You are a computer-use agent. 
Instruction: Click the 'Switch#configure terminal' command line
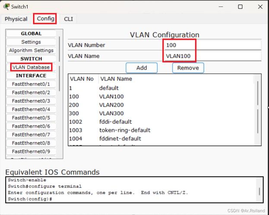[x=44, y=186]
